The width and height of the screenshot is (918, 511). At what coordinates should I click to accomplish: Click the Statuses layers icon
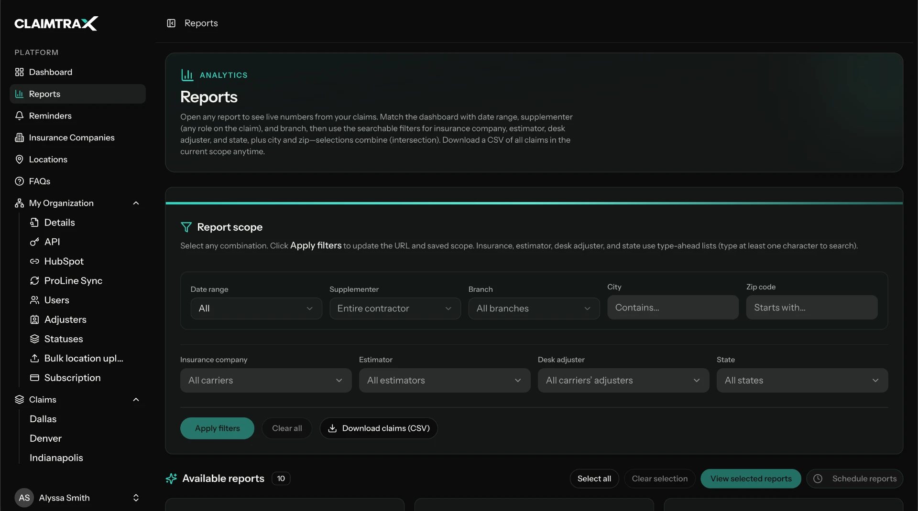[x=34, y=339]
